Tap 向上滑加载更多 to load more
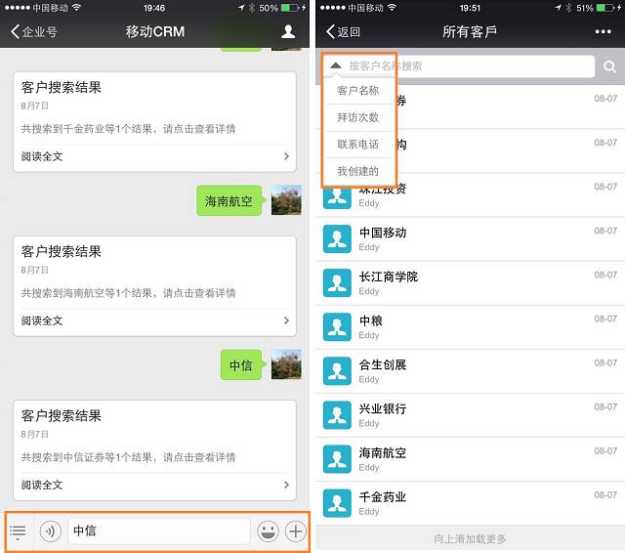The width and height of the screenshot is (625, 553). [x=470, y=539]
